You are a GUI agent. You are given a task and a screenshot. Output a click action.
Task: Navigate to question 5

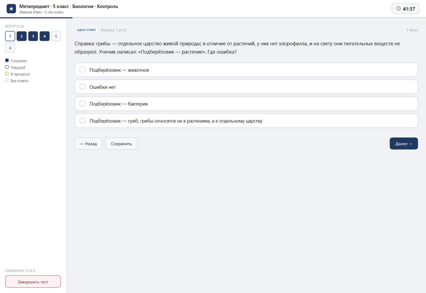[56, 36]
